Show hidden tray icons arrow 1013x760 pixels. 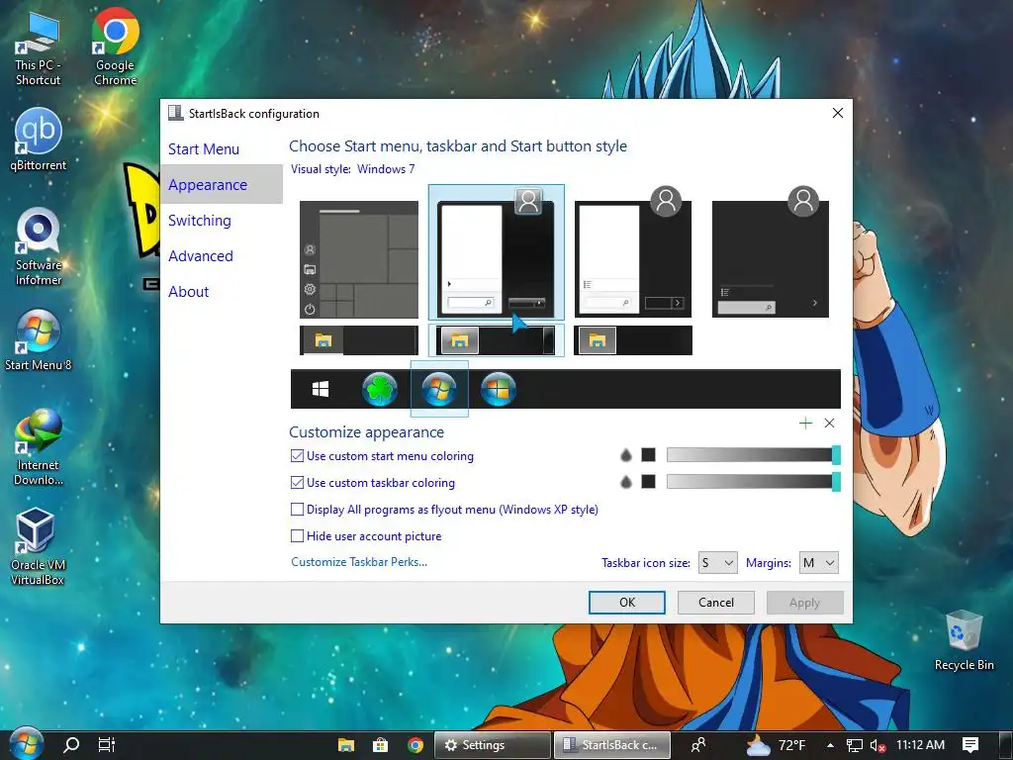coord(830,745)
